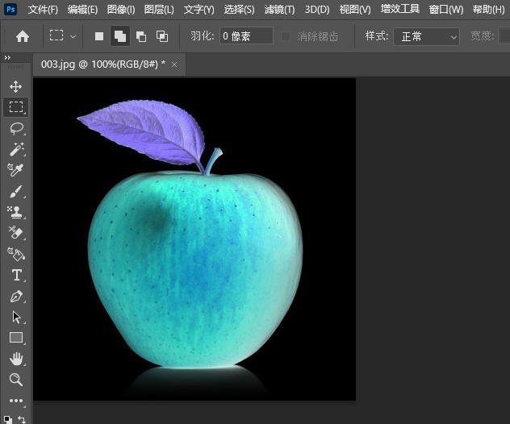Screen dimensions: 510x424
Task: Select the Paint Bucket tool
Action: tap(16, 254)
